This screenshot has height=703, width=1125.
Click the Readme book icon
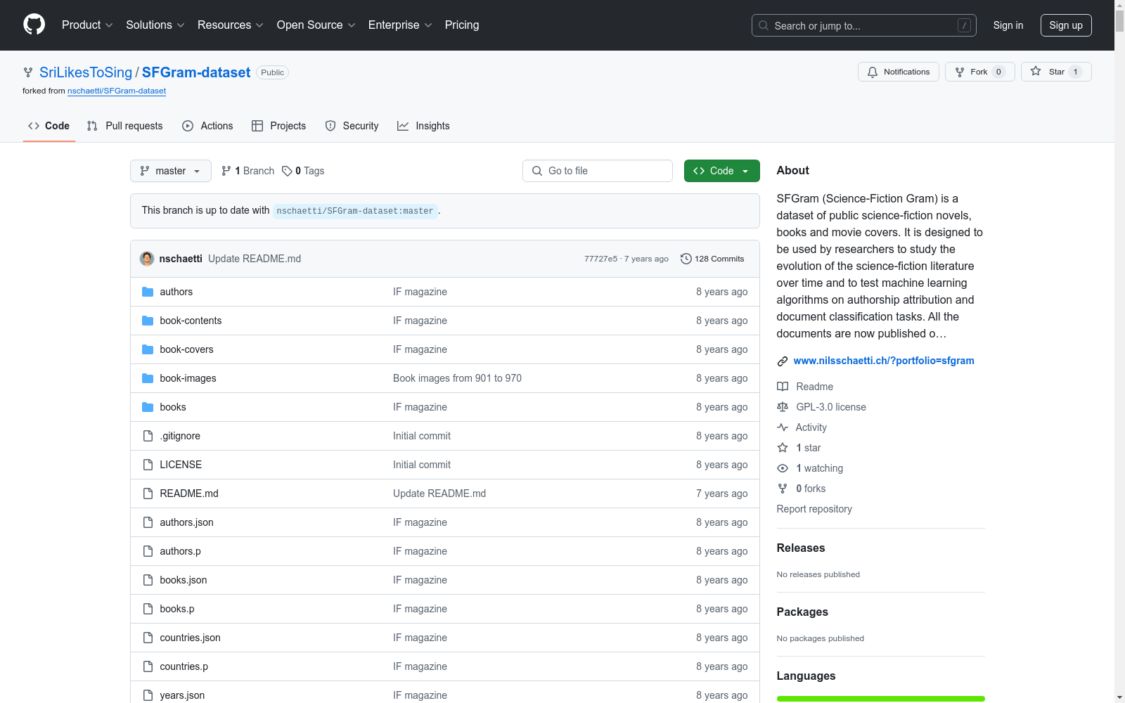coord(783,387)
